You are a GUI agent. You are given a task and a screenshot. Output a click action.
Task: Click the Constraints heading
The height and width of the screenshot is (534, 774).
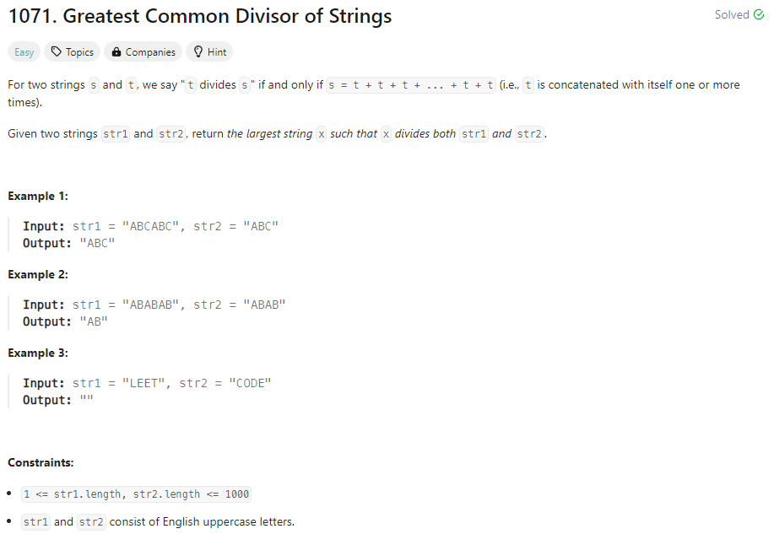click(x=41, y=462)
